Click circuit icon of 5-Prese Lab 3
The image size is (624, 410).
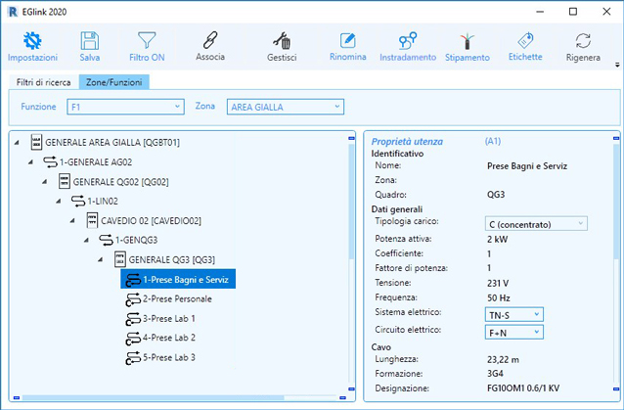[133, 358]
